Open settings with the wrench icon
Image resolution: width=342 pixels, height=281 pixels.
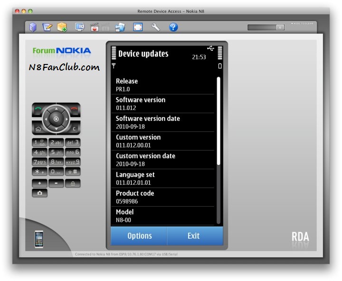click(155, 27)
